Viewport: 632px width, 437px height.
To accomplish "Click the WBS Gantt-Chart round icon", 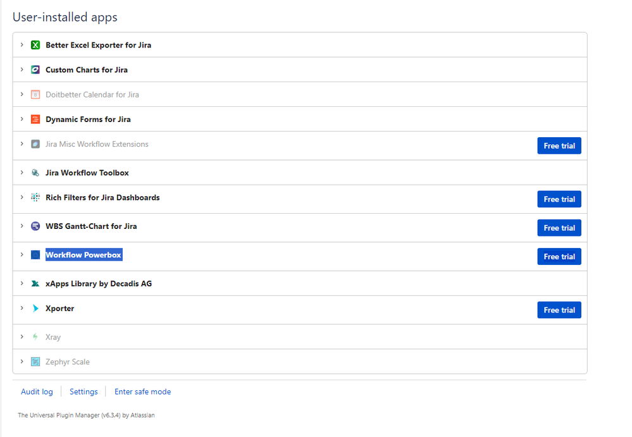I will [x=35, y=226].
